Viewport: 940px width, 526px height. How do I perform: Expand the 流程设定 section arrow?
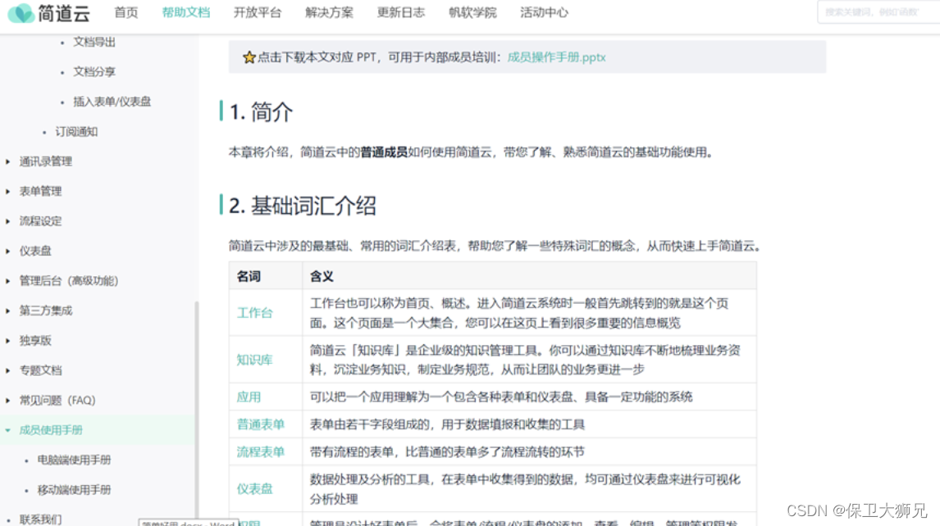(x=8, y=222)
